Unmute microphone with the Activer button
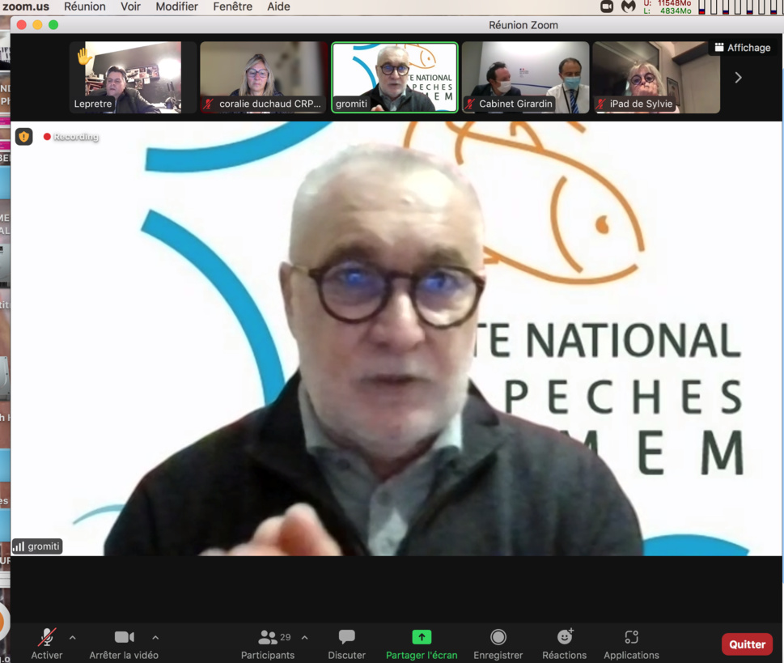Screen dimensions: 784x663 pos(47,638)
